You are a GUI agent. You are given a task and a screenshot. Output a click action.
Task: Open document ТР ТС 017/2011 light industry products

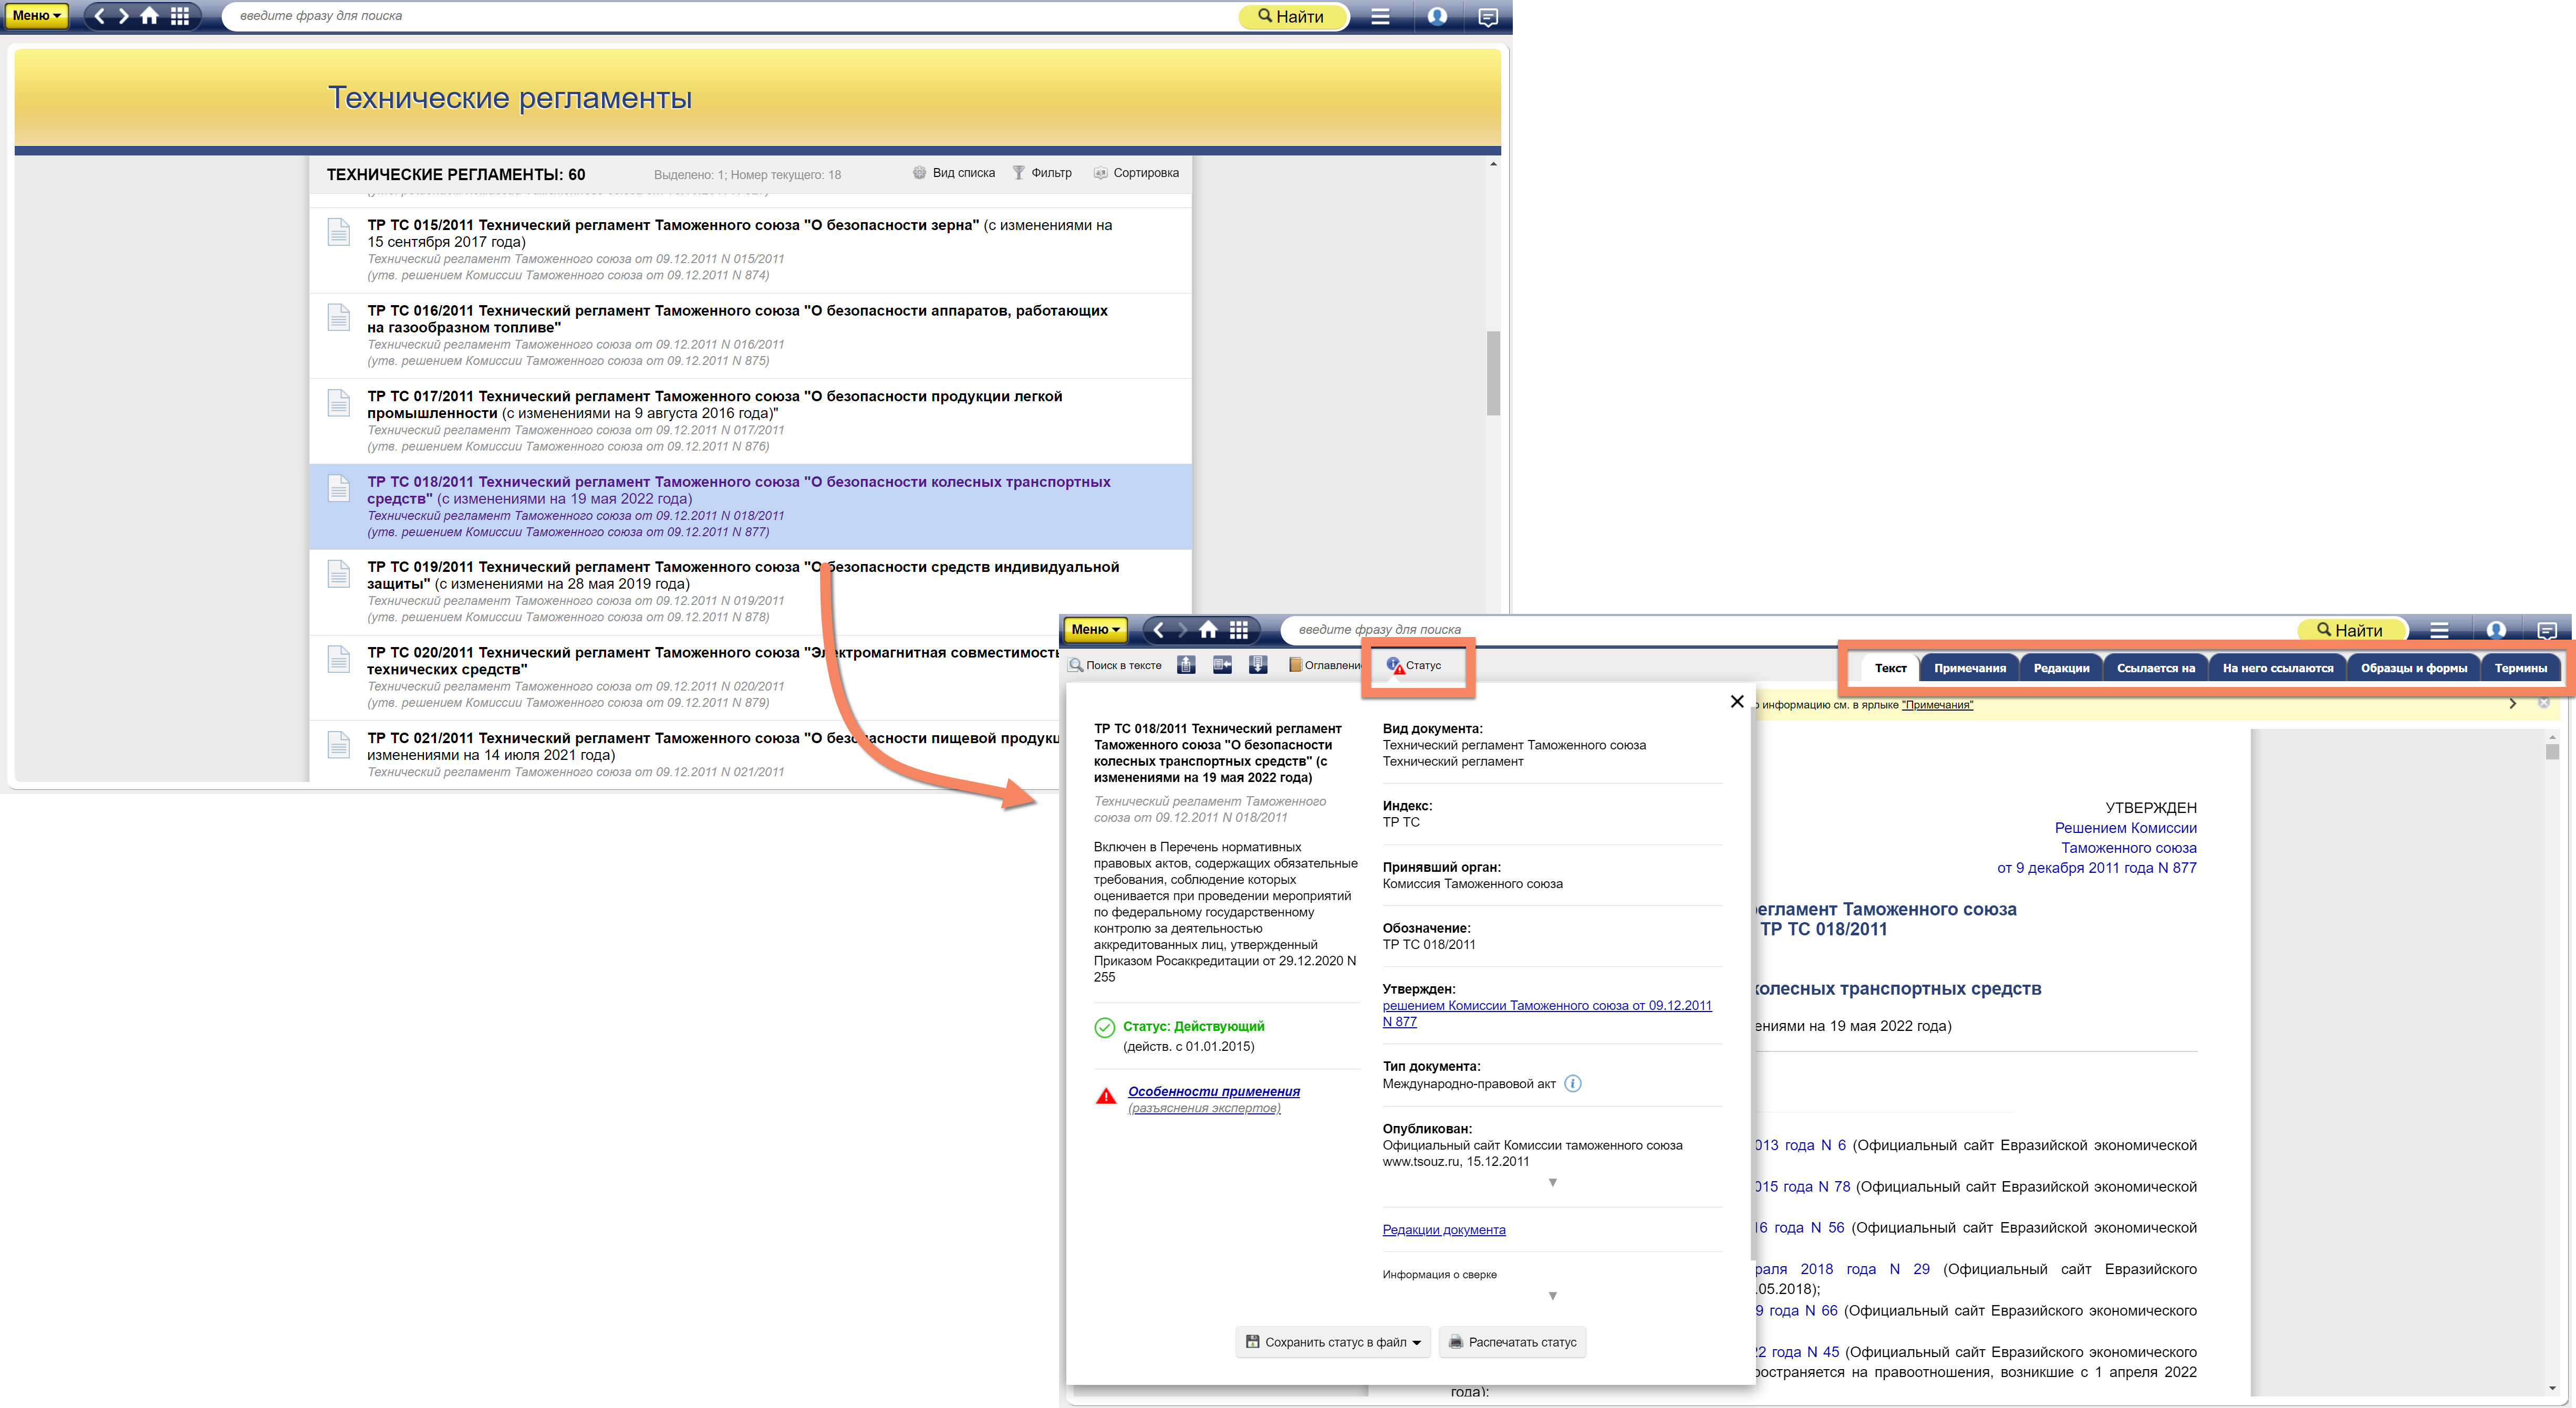pyautogui.click(x=750, y=421)
